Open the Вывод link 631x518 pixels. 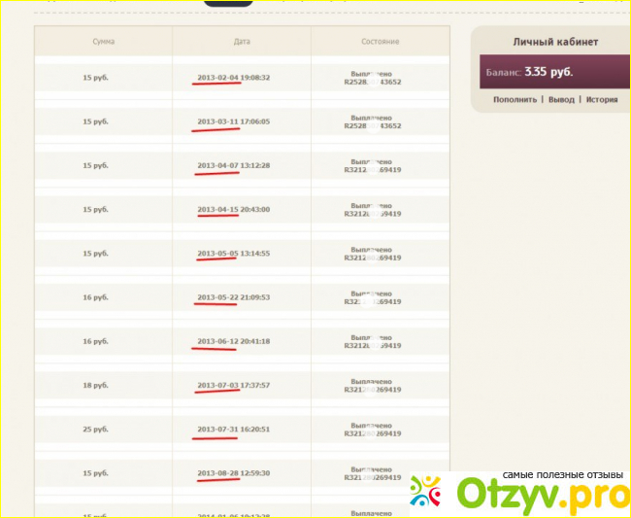click(561, 99)
